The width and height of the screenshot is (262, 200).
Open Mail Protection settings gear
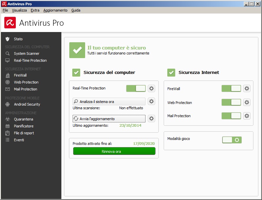tap(247, 116)
